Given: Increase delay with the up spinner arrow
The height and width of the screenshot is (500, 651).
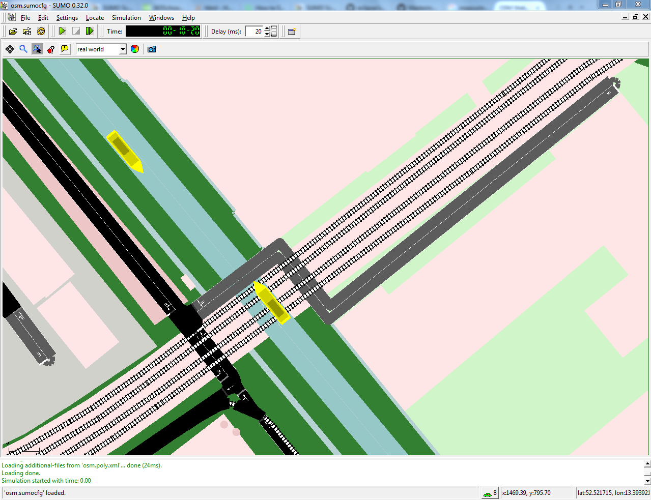Looking at the screenshot, I should (267, 28).
